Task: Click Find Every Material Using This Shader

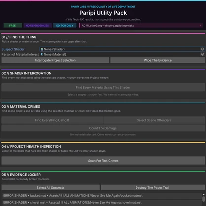Action: [x=103, y=87]
